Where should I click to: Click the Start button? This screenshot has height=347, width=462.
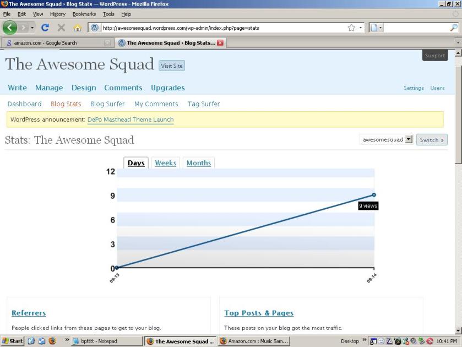point(12,341)
